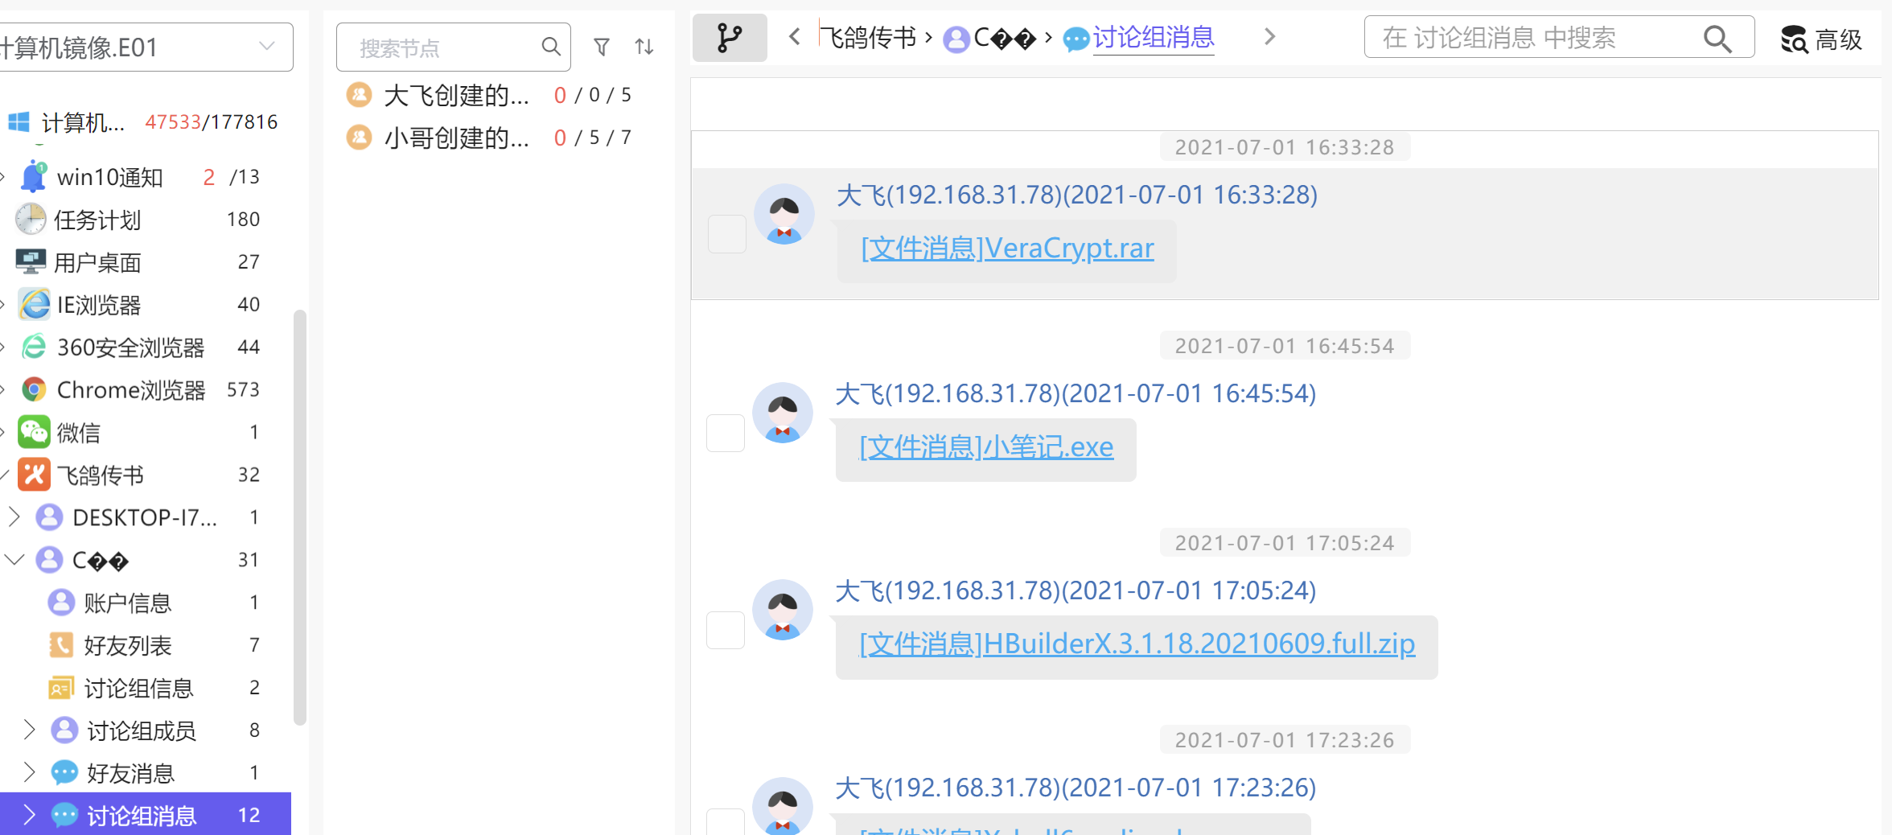
Task: Select the Chrome浏览器 icon in tree
Action: [x=34, y=390]
